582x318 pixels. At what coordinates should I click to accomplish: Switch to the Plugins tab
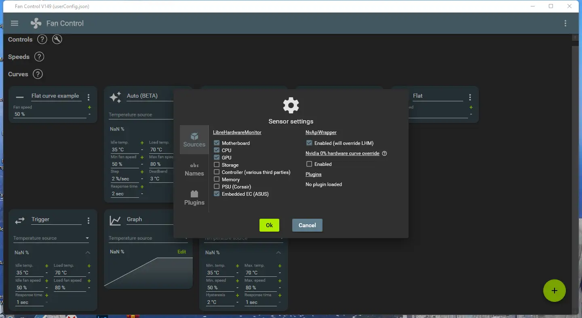[x=194, y=198]
